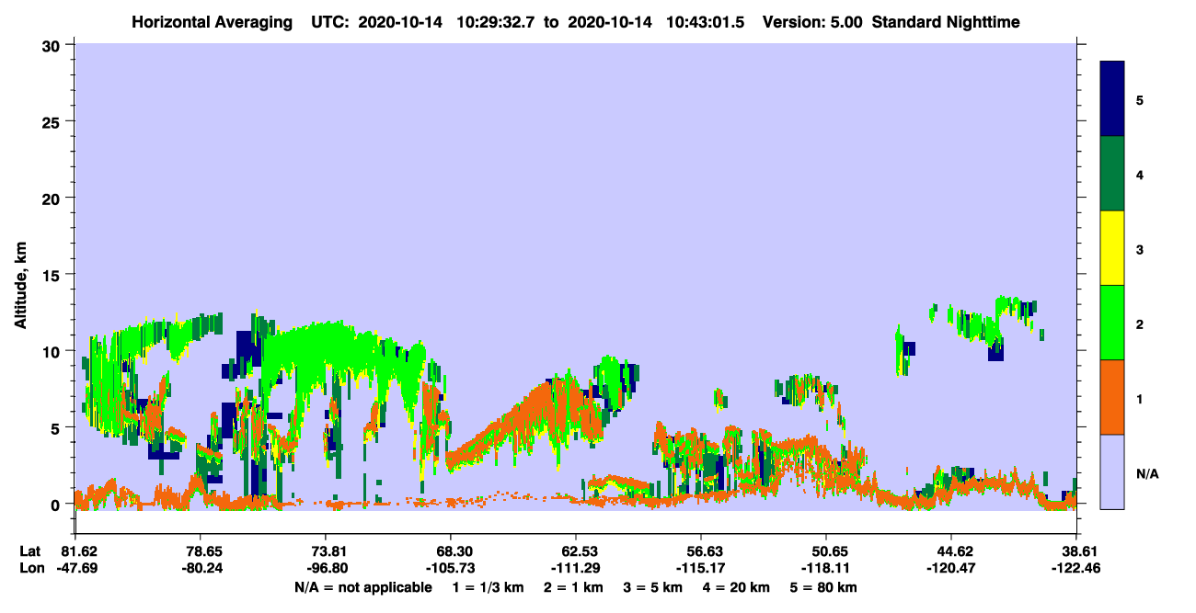Viewport: 1196px width, 613px height.
Task: Click longitude value -47.69
Action: [x=76, y=569]
